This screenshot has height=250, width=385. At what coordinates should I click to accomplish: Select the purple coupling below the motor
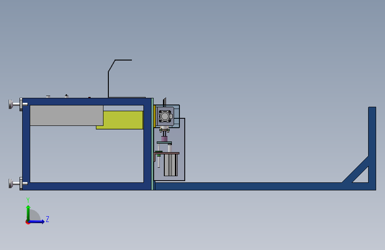164,139
